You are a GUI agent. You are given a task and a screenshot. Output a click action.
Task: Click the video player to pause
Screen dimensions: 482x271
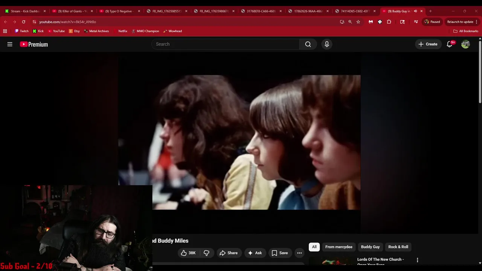pyautogui.click(x=239, y=142)
